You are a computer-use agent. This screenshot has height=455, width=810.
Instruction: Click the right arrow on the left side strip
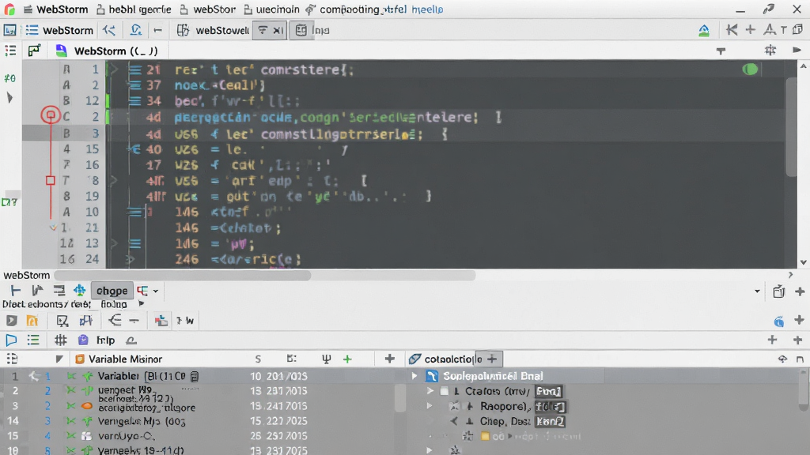(x=9, y=98)
